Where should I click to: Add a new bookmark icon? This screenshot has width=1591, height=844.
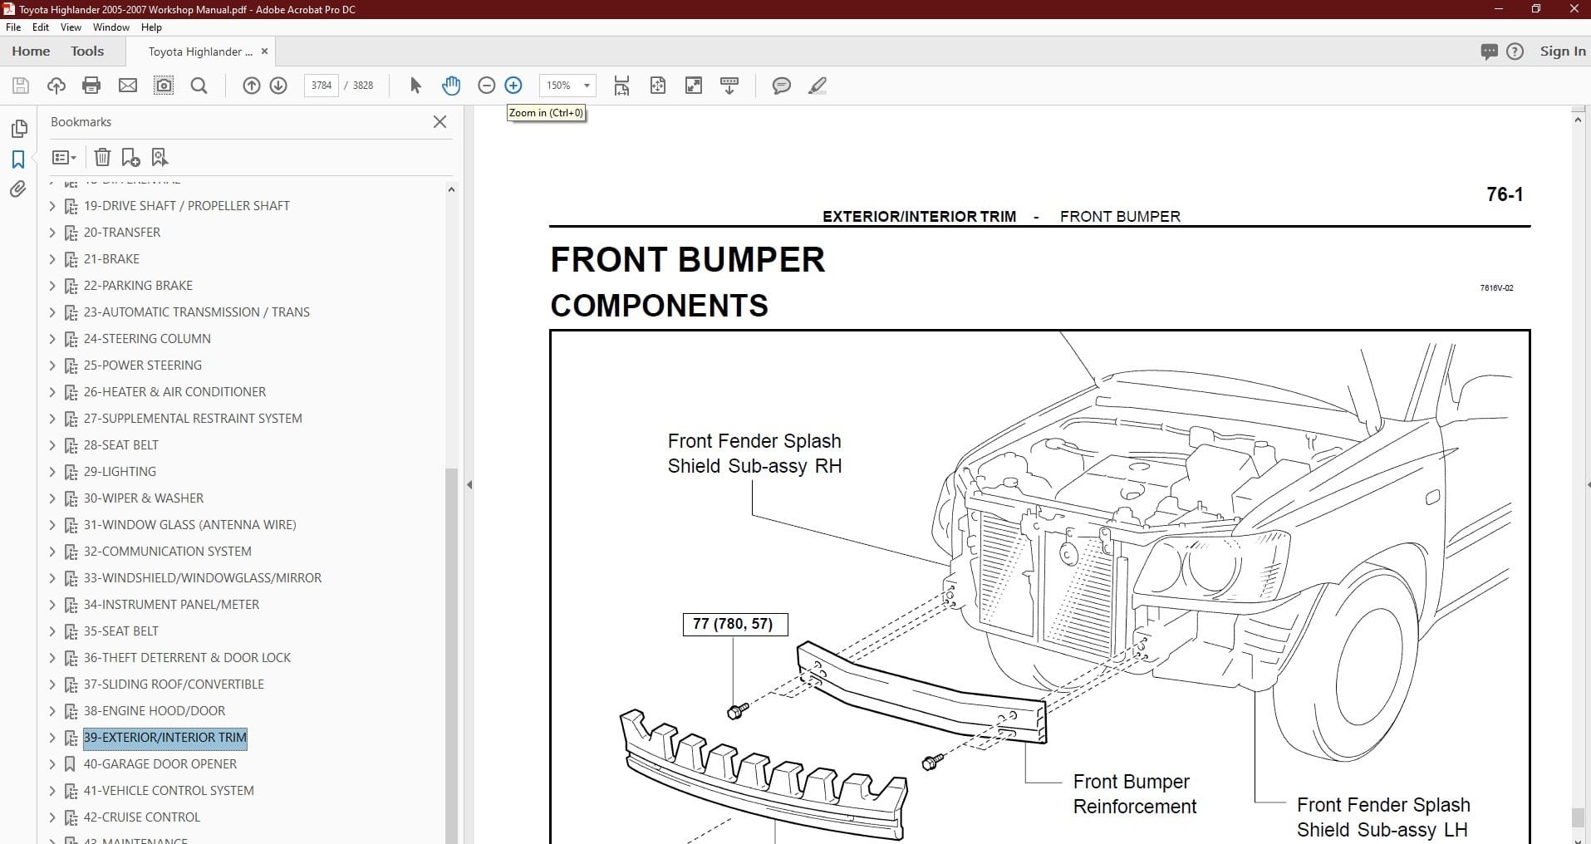(x=130, y=157)
